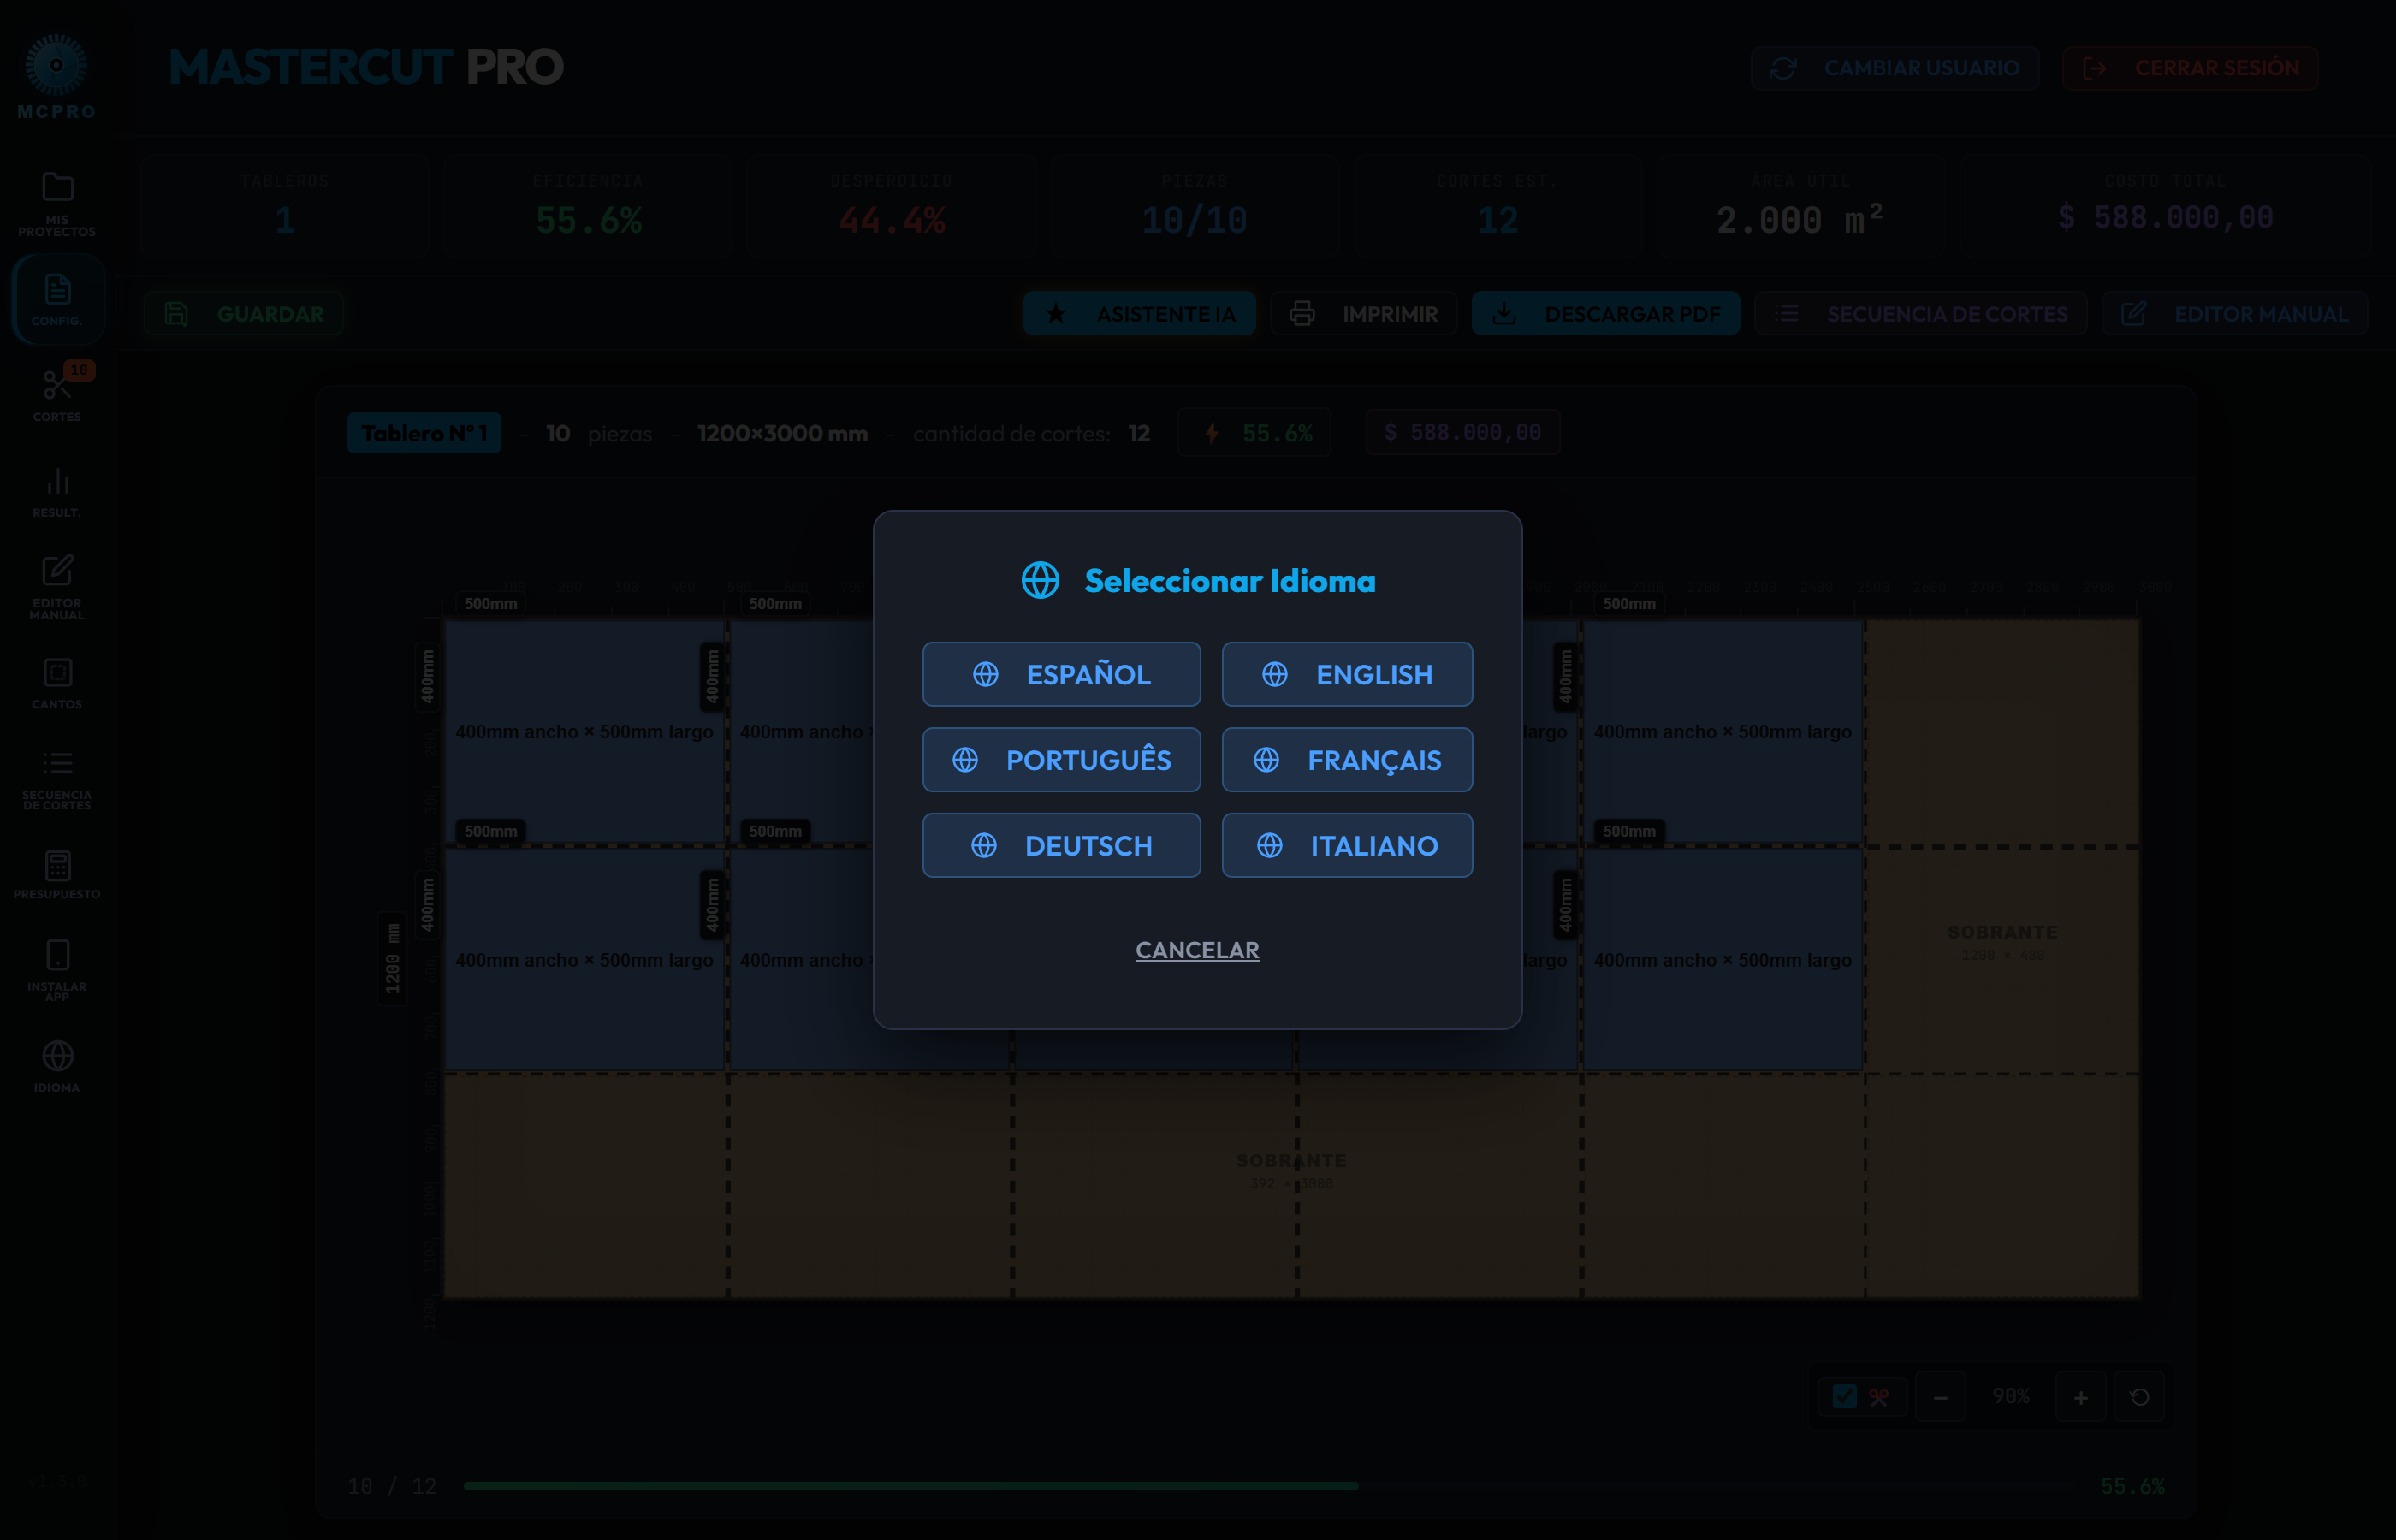Choose ITALIANO as the language
This screenshot has height=1540, width=2396.
point(1347,845)
